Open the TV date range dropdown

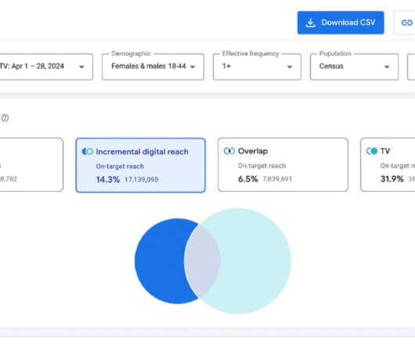coord(46,67)
